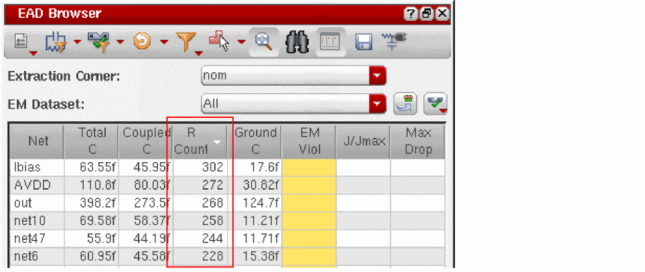Click Coupled C value 273.5f
The height and width of the screenshot is (272, 645).
pos(151,203)
